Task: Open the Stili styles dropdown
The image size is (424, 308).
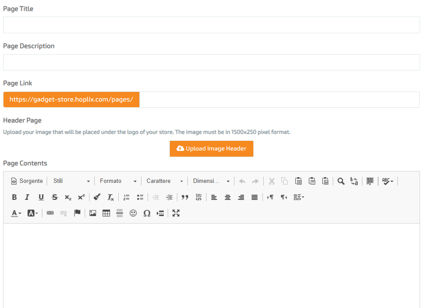Action: 71,181
